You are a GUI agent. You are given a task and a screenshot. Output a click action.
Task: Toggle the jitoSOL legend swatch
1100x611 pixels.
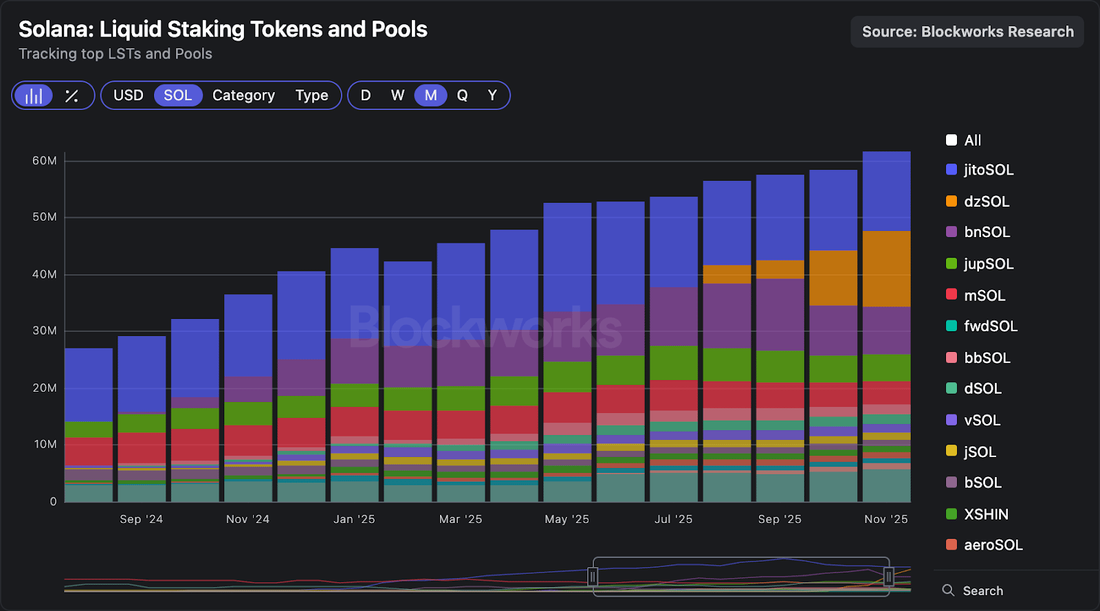(951, 170)
